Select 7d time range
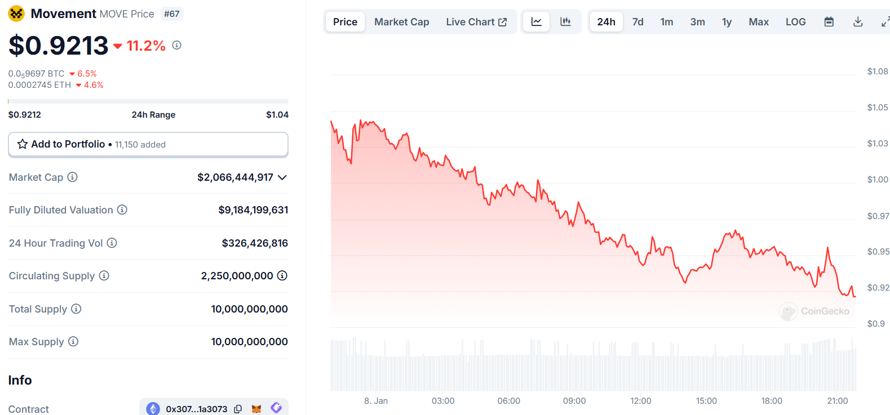 pos(638,22)
